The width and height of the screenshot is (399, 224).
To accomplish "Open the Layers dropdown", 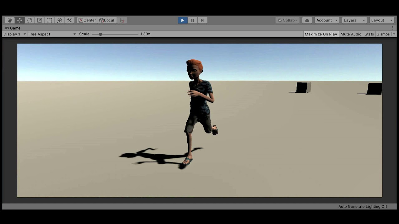I will [354, 20].
